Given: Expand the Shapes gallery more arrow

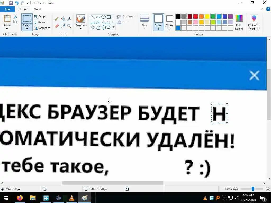Looking at the screenshot, I should coord(114,27).
